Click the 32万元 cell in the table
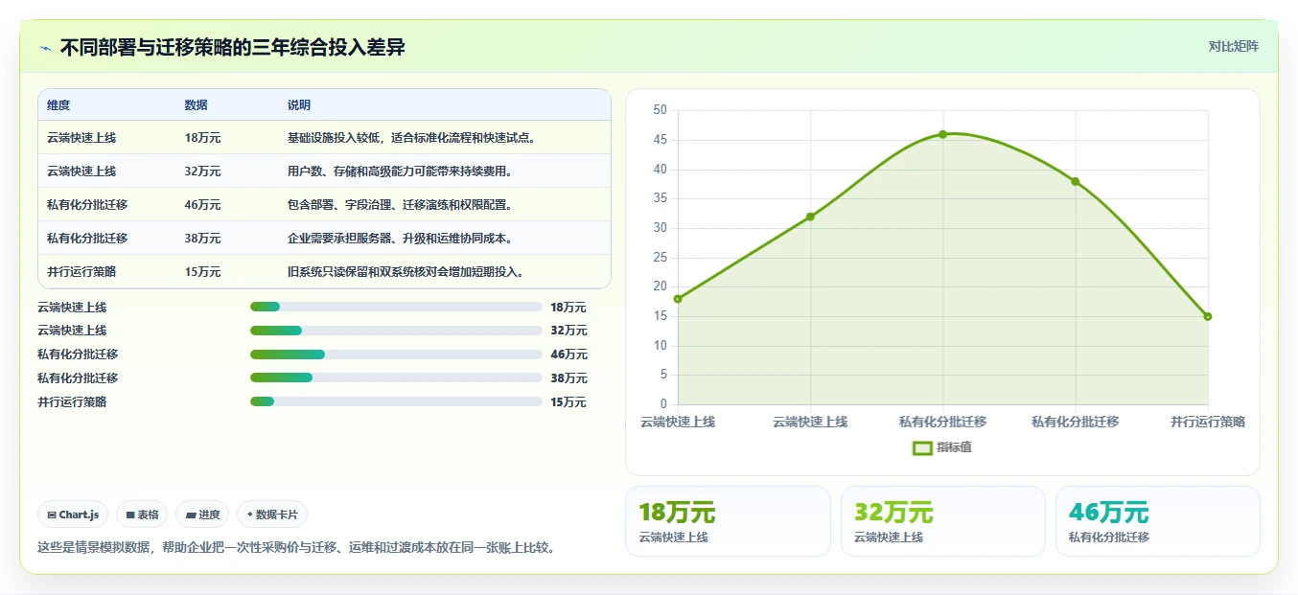The width and height of the screenshot is (1298, 595). coord(202,172)
